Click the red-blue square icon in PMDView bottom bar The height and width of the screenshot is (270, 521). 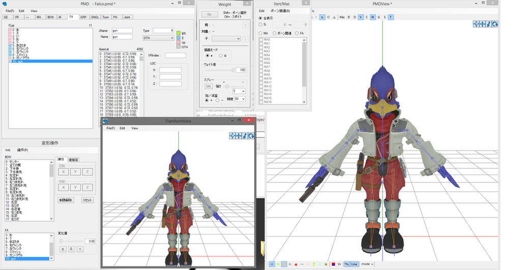(x=333, y=264)
